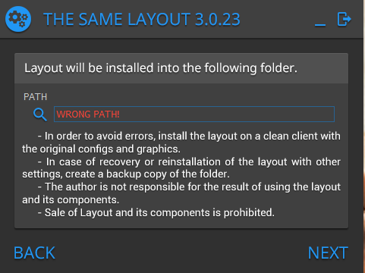This screenshot has height=273, width=365.
Task: Click the background window strip at right edge
Action: point(364,136)
